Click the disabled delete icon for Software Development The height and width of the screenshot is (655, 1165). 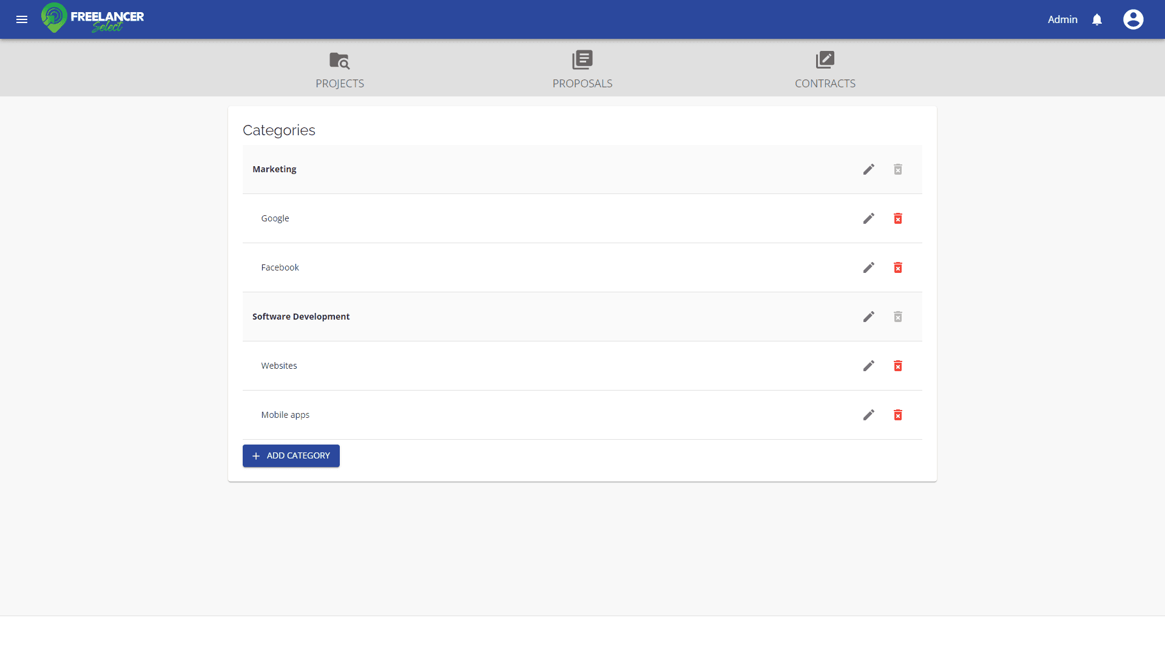pyautogui.click(x=898, y=317)
